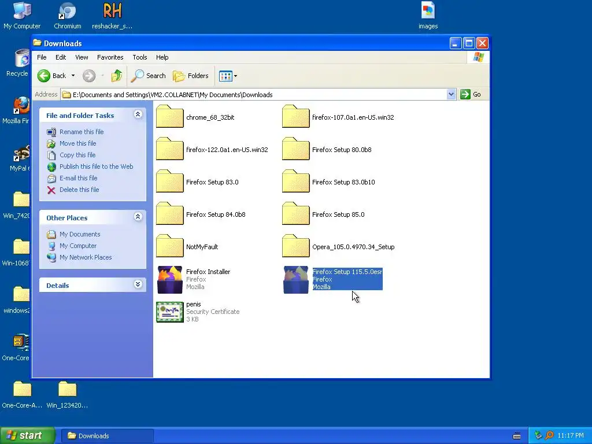The width and height of the screenshot is (592, 444).
Task: Click Chromium desktop shortcut icon
Action: coord(67,10)
